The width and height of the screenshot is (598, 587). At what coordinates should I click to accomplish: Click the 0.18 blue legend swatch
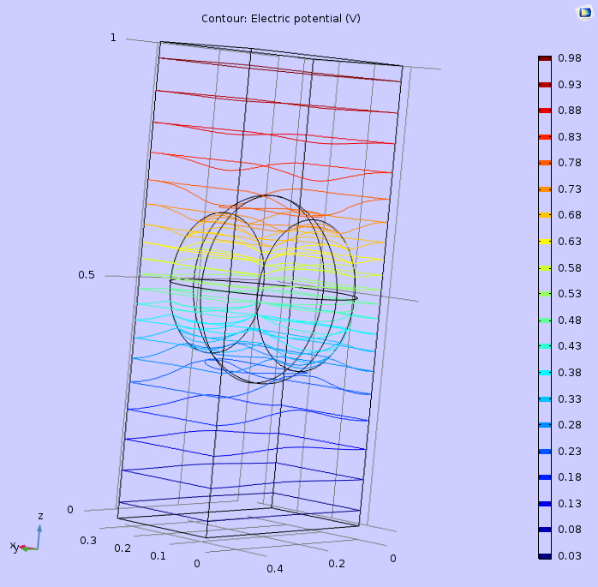click(x=545, y=478)
